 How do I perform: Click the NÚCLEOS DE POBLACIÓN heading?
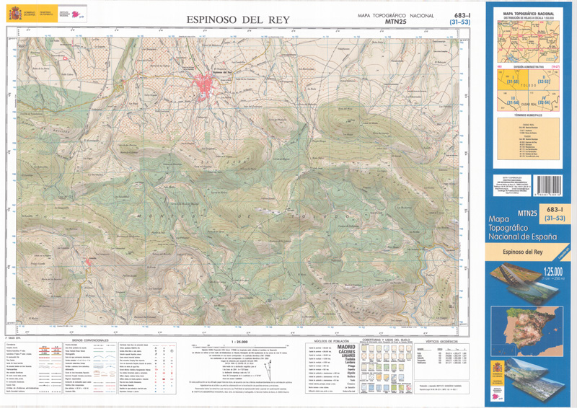pyautogui.click(x=332, y=342)
